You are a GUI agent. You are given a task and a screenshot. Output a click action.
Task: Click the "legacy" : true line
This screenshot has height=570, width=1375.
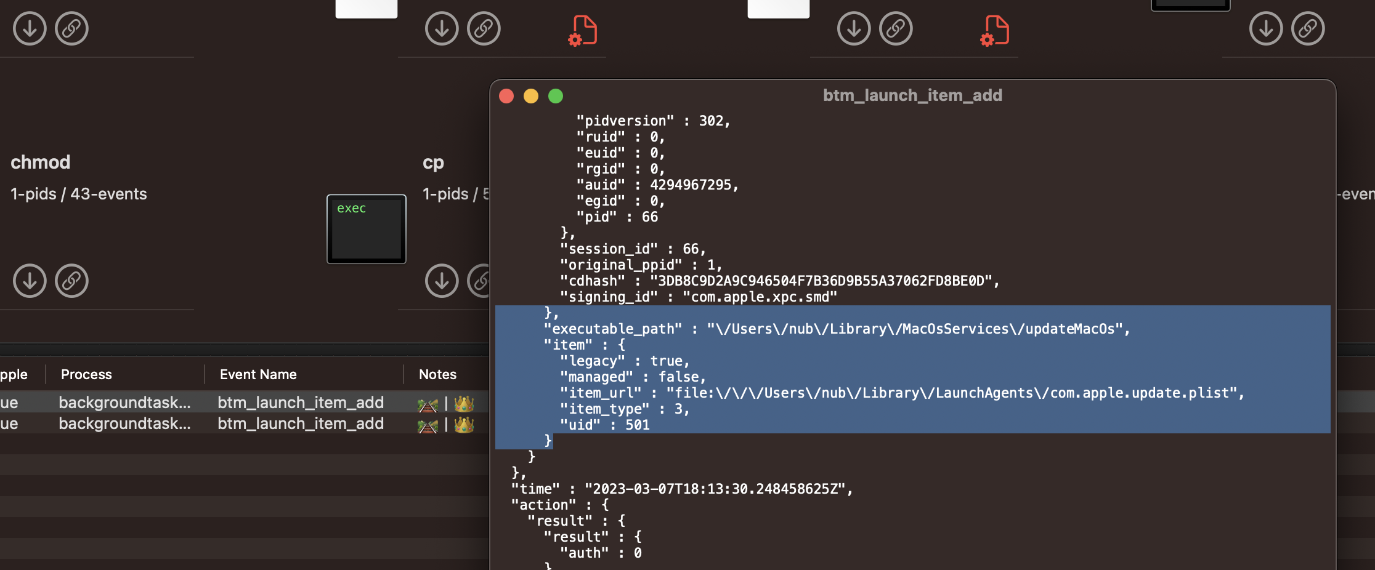pyautogui.click(x=625, y=361)
